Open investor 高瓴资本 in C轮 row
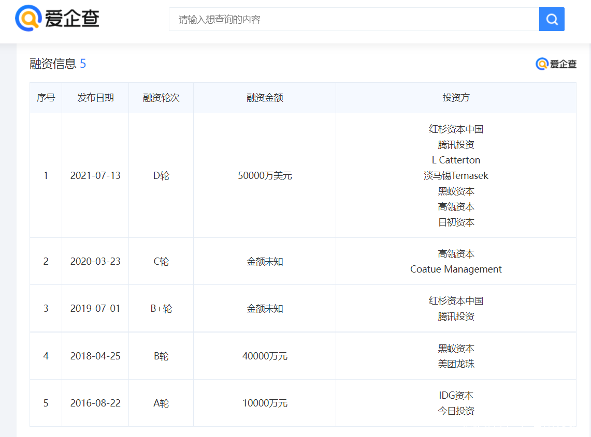Screen dimensions: 591x437 (x=456, y=254)
